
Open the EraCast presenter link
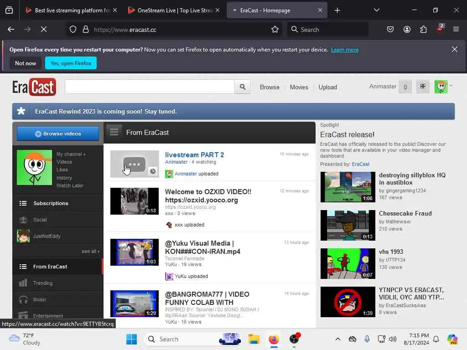[361, 164]
